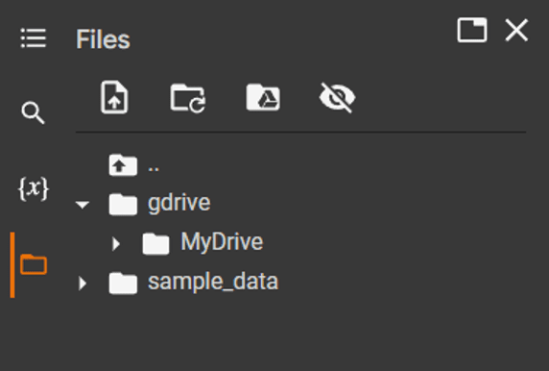Open Files panel in new tab icon
549x371 pixels.
click(x=472, y=30)
